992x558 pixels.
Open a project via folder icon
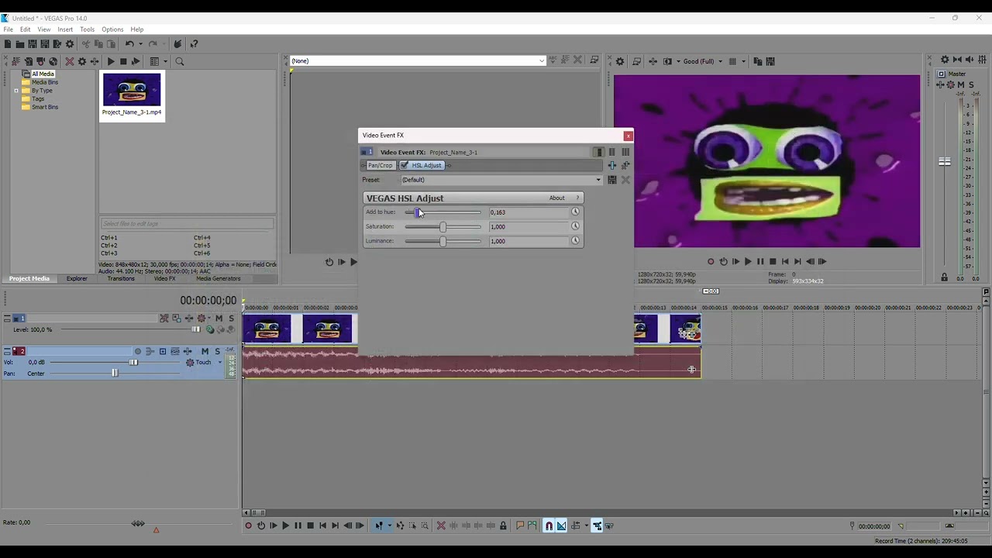pos(20,44)
